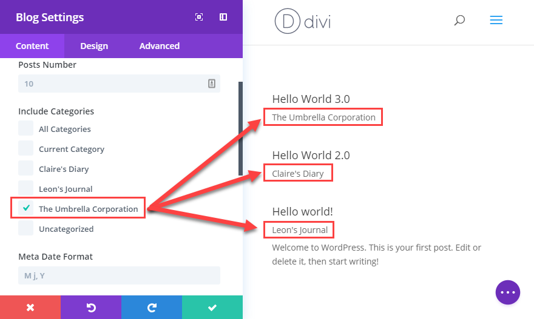Click the dynamic content icon in Posts Number
The height and width of the screenshot is (319, 534).
tap(212, 84)
